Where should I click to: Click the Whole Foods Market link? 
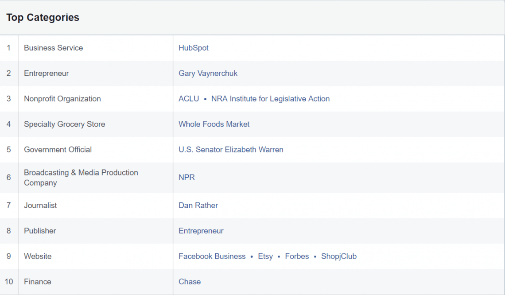click(x=214, y=124)
